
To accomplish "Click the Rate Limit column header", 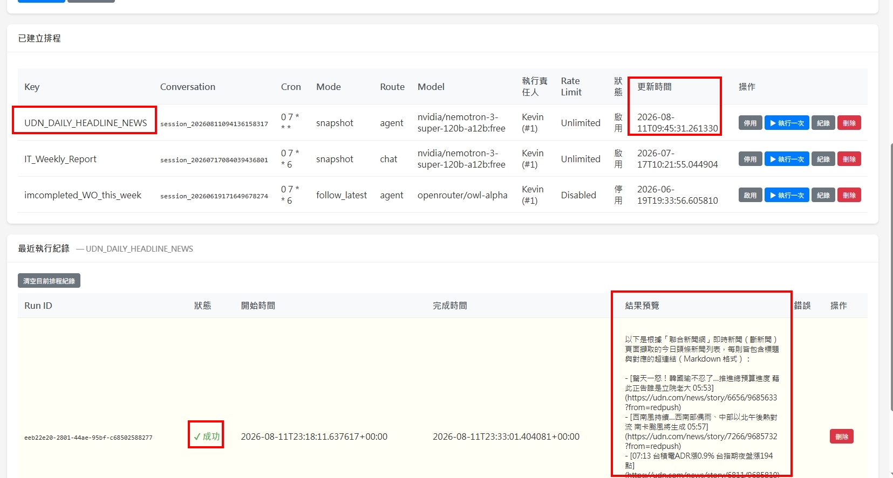I will (571, 86).
